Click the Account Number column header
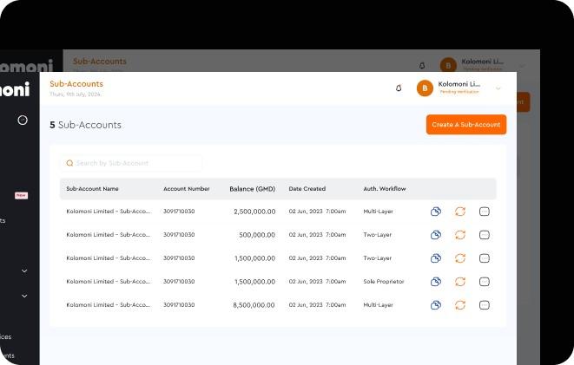This screenshot has width=574, height=365. tap(187, 188)
